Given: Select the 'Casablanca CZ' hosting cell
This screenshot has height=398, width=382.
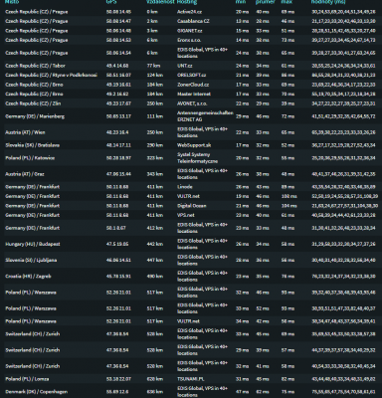Looking at the screenshot, I should point(193,21).
